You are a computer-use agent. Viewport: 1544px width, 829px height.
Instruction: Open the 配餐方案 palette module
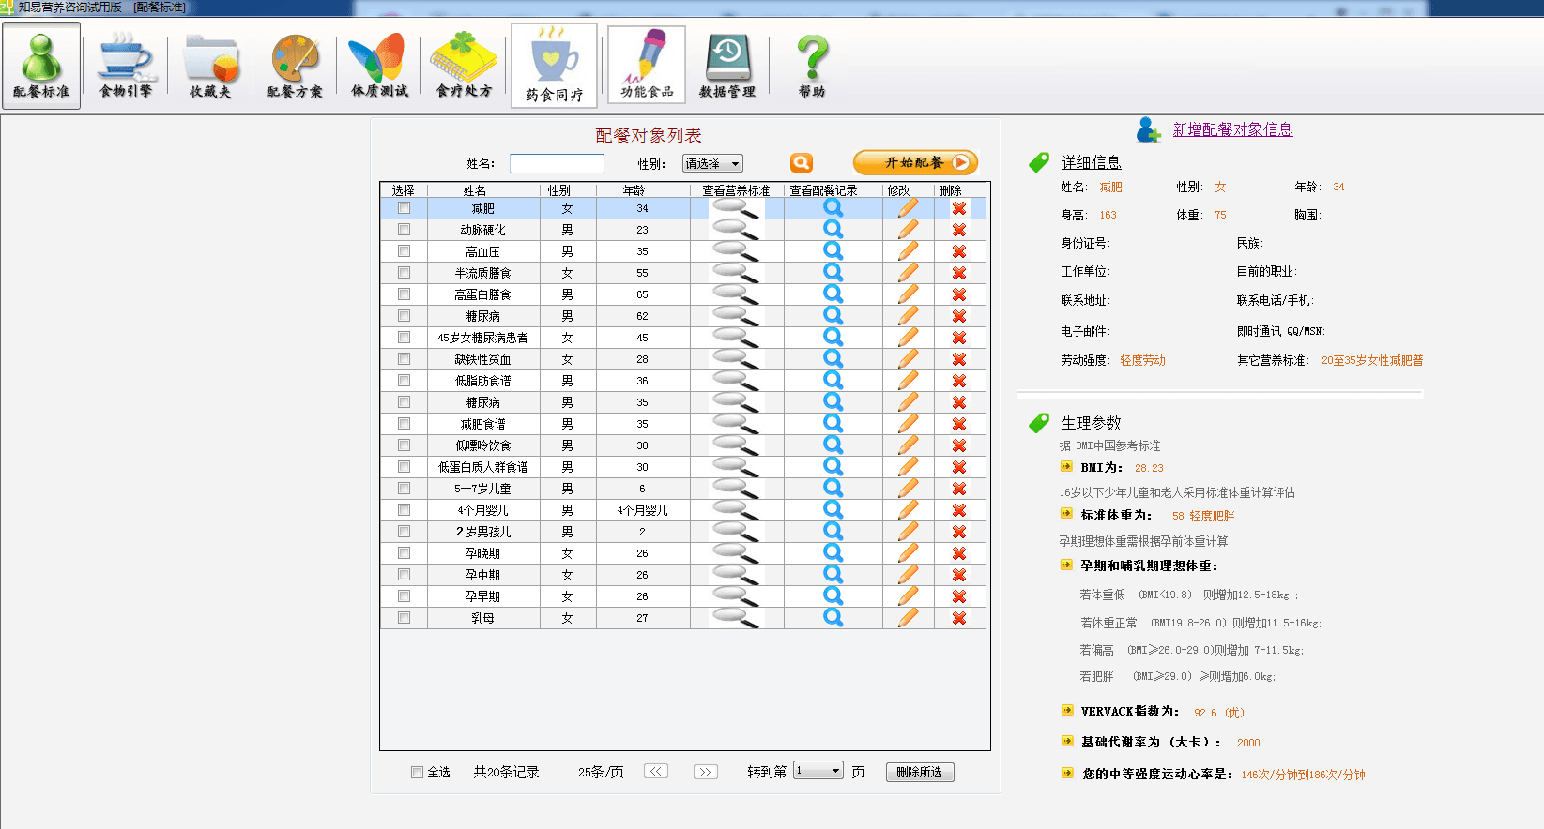coord(295,66)
